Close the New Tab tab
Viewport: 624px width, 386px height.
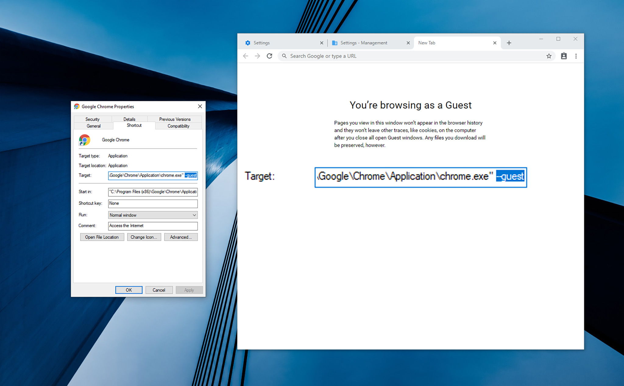click(495, 43)
